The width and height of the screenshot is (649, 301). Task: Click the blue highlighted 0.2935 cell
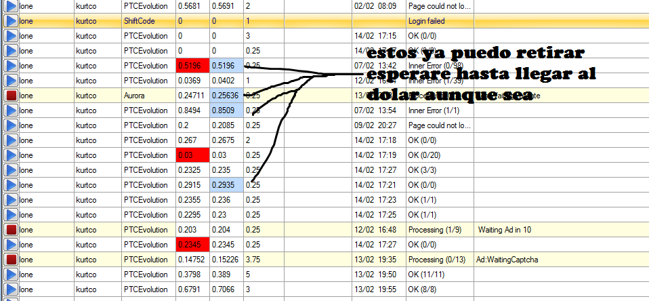pyautogui.click(x=226, y=185)
